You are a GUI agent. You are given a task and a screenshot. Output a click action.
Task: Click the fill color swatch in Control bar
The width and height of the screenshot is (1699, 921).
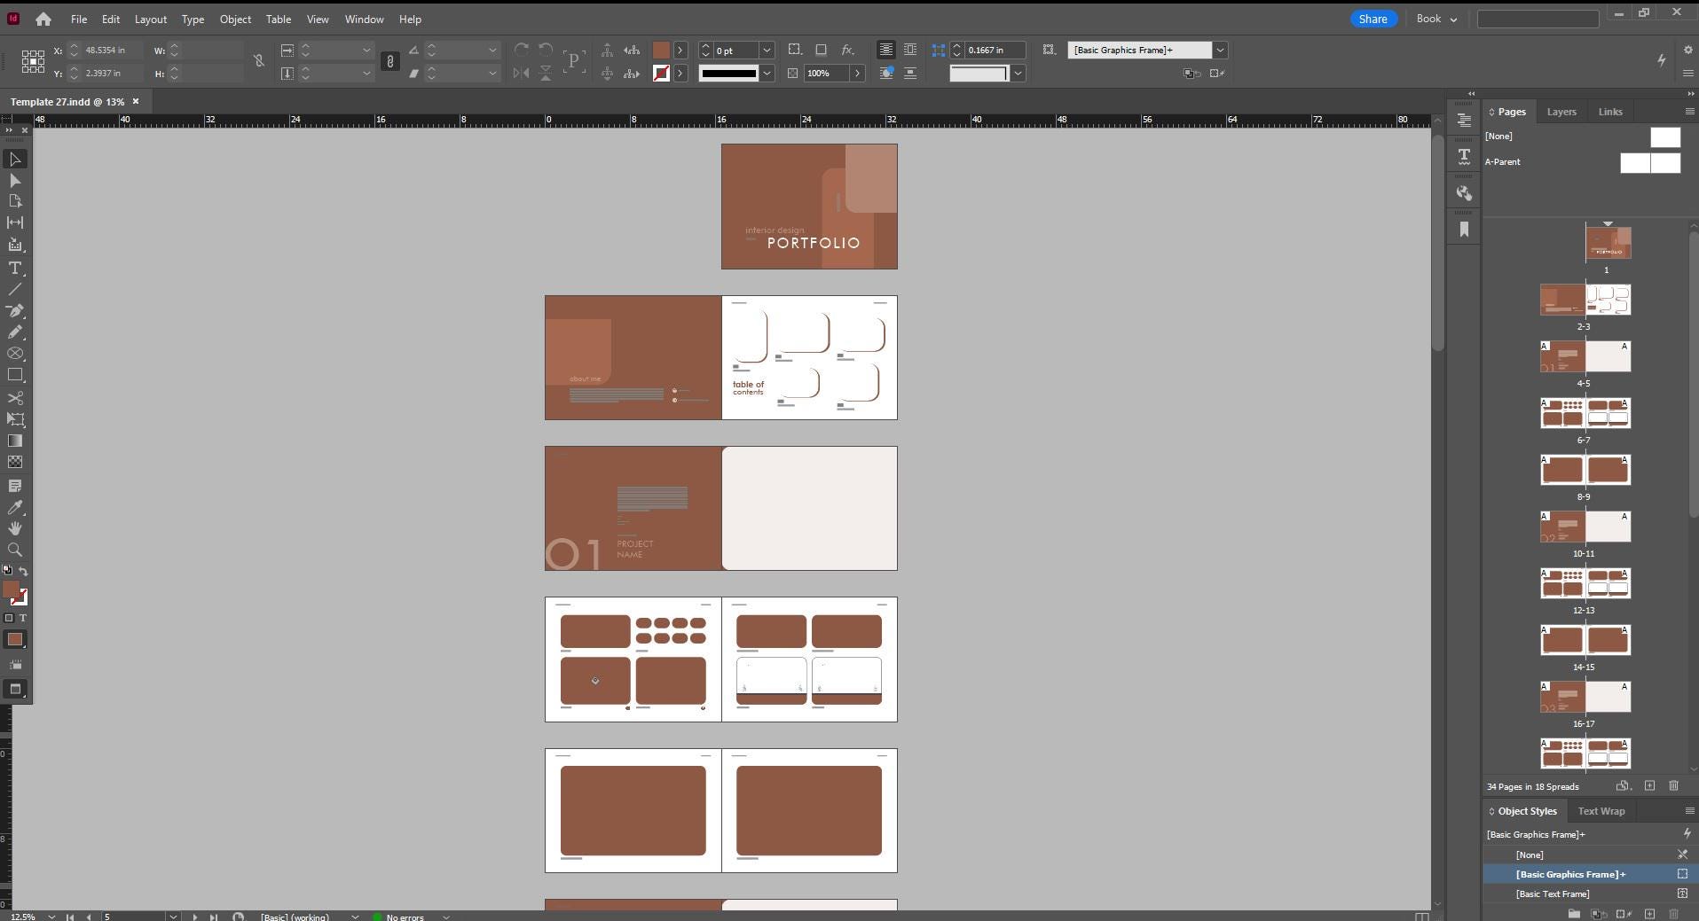coord(661,51)
